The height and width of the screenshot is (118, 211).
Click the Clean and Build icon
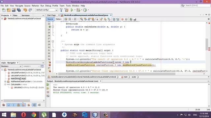[x=66, y=10]
